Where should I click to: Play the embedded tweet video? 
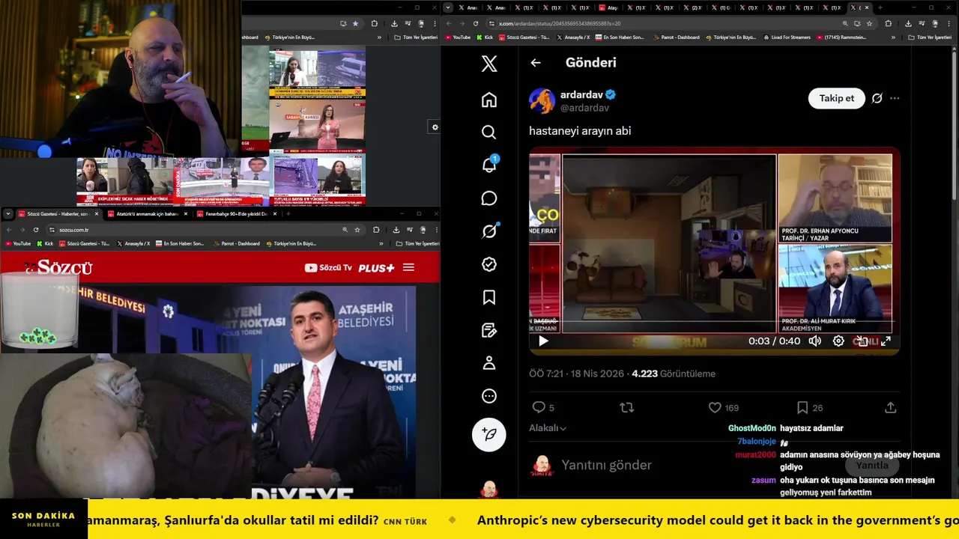pyautogui.click(x=543, y=341)
